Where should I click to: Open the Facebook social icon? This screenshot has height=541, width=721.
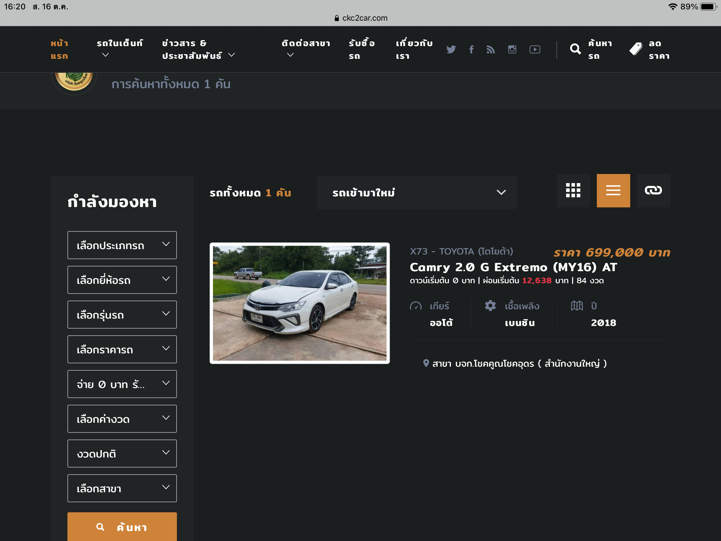click(471, 49)
